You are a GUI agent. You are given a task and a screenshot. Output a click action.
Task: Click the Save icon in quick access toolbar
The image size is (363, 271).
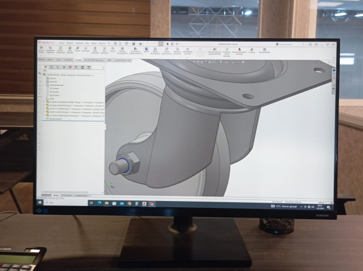[133, 43]
